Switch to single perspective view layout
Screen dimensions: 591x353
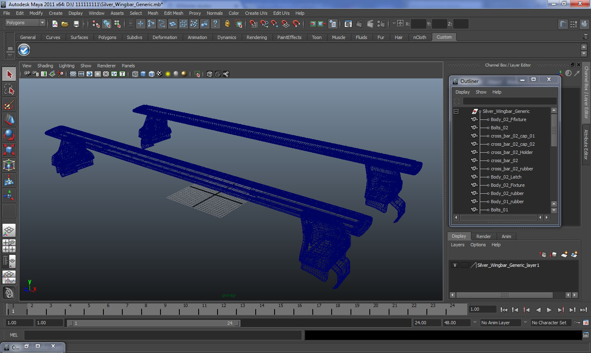pyautogui.click(x=9, y=230)
